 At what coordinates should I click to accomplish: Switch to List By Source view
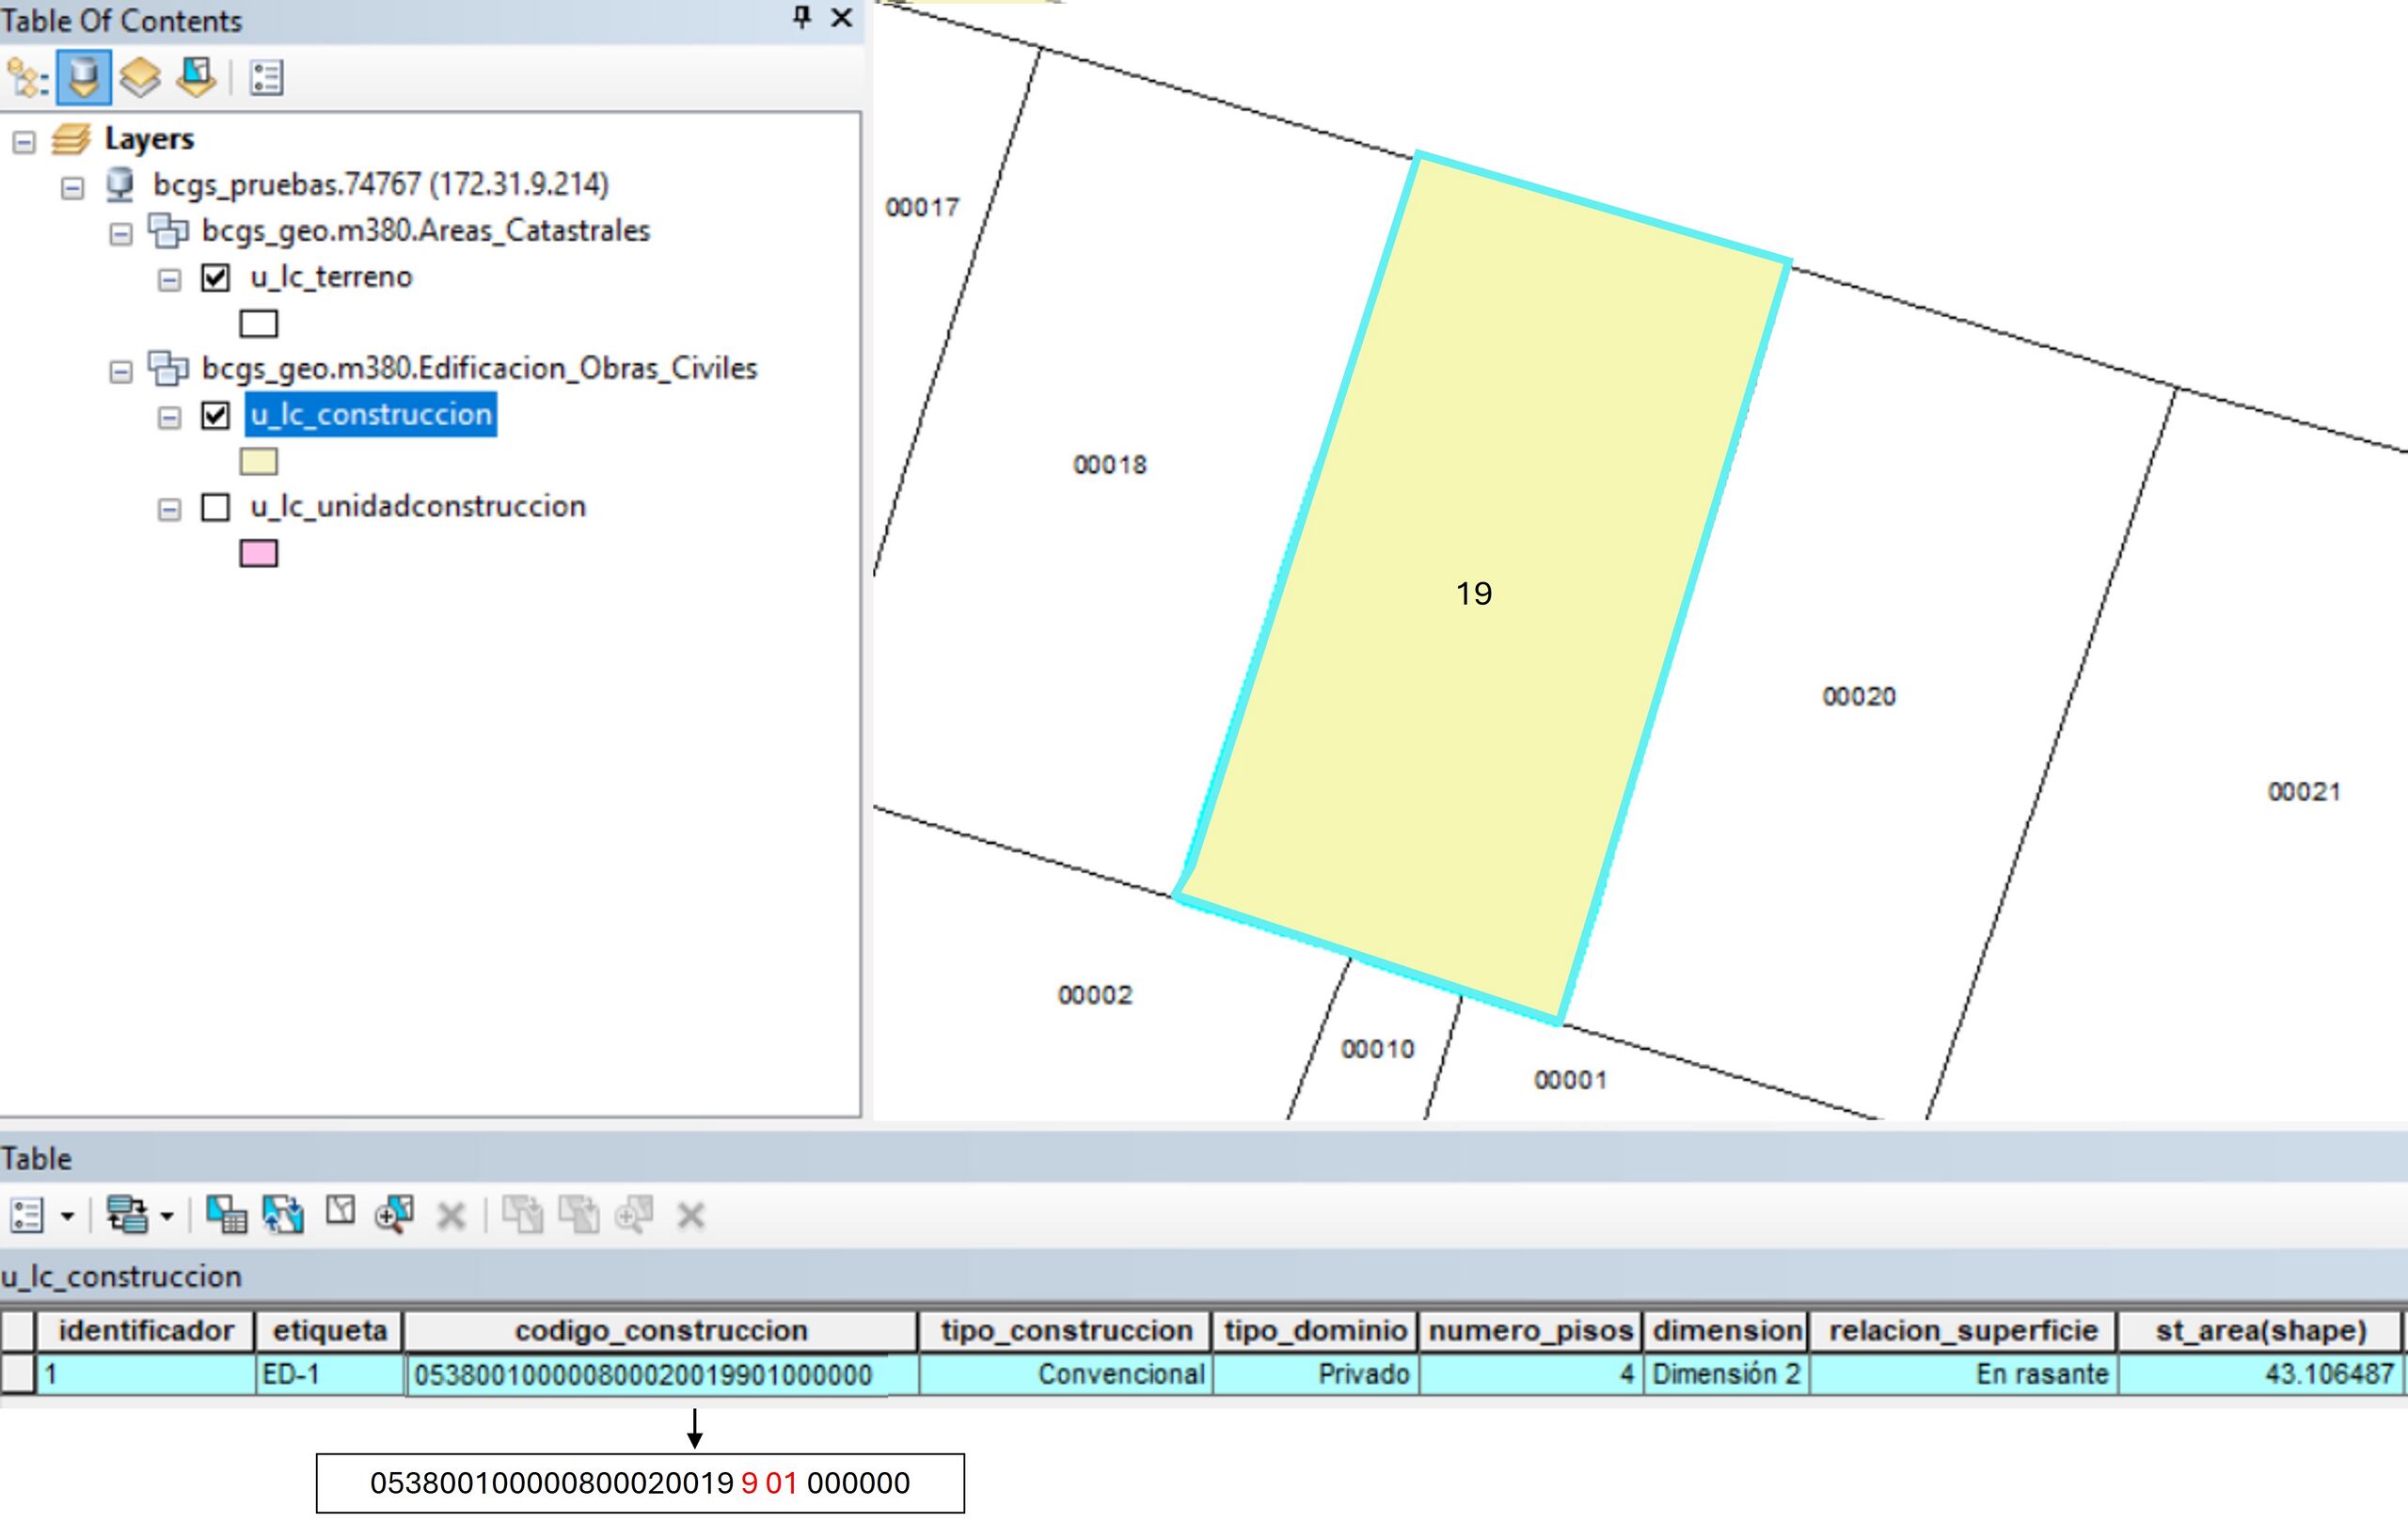[84, 78]
